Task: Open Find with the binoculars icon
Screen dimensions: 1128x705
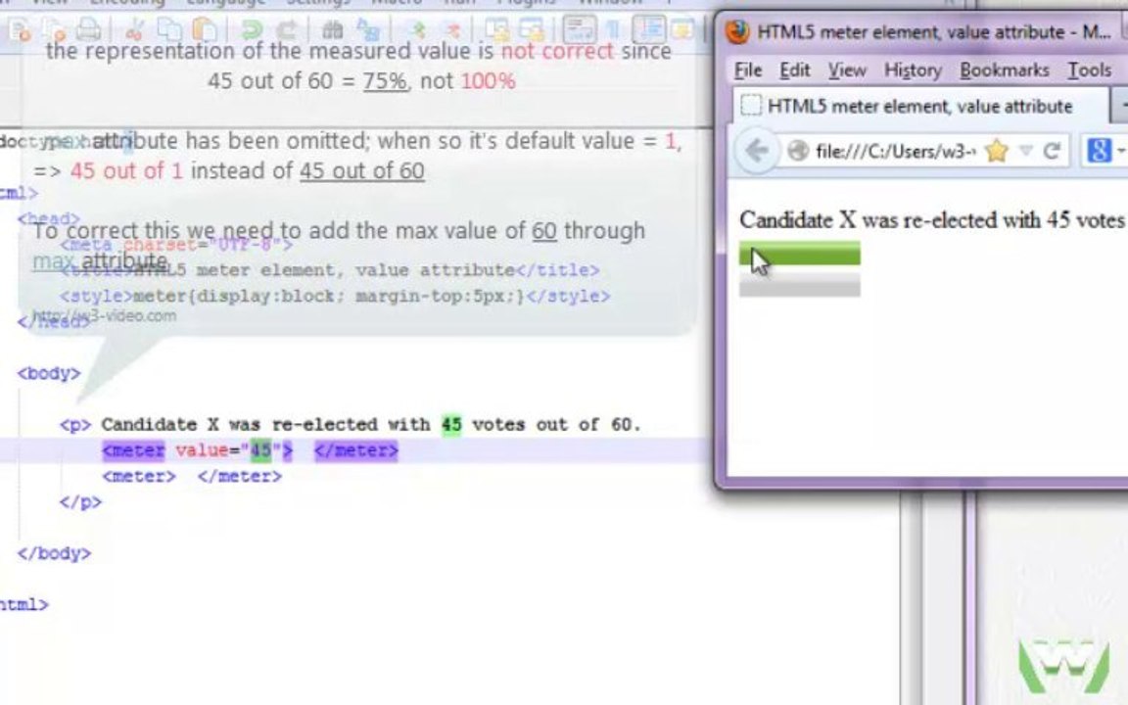Action: (x=332, y=29)
